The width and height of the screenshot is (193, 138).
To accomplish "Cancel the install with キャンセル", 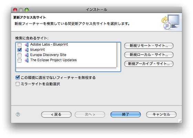I will click(x=161, y=115).
